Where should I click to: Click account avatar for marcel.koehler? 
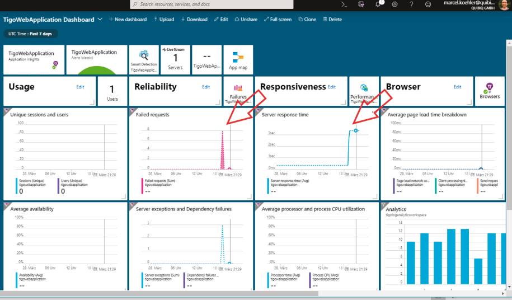[504, 5]
